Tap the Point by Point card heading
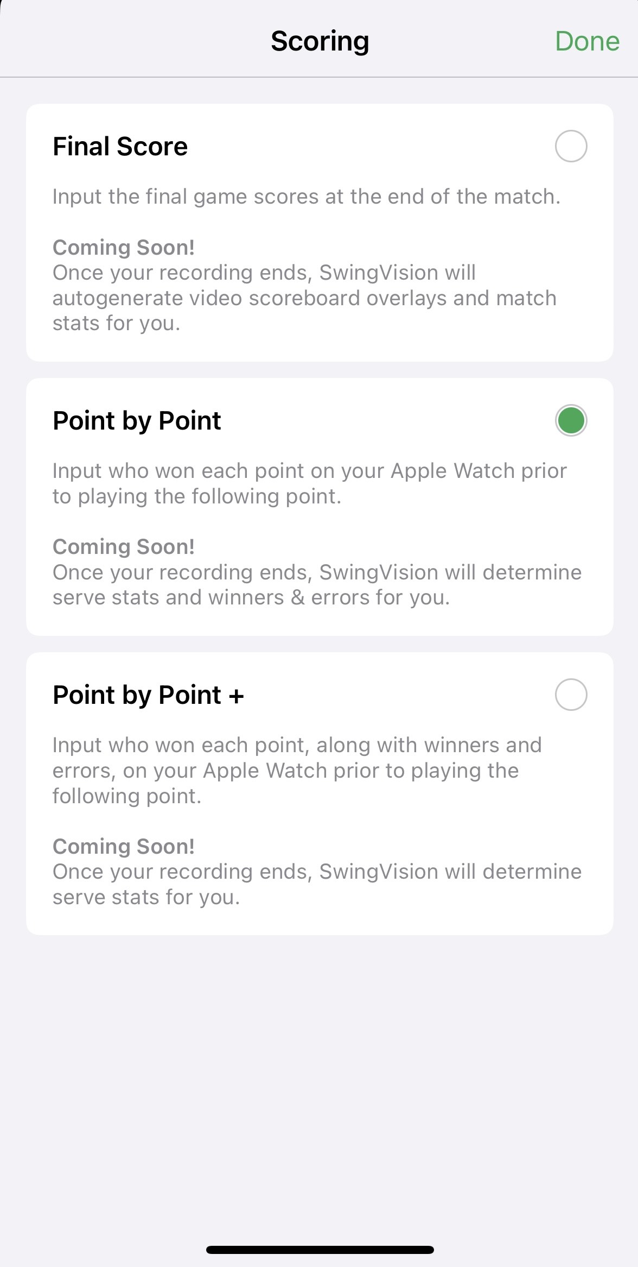This screenshot has height=1267, width=638. tap(137, 421)
